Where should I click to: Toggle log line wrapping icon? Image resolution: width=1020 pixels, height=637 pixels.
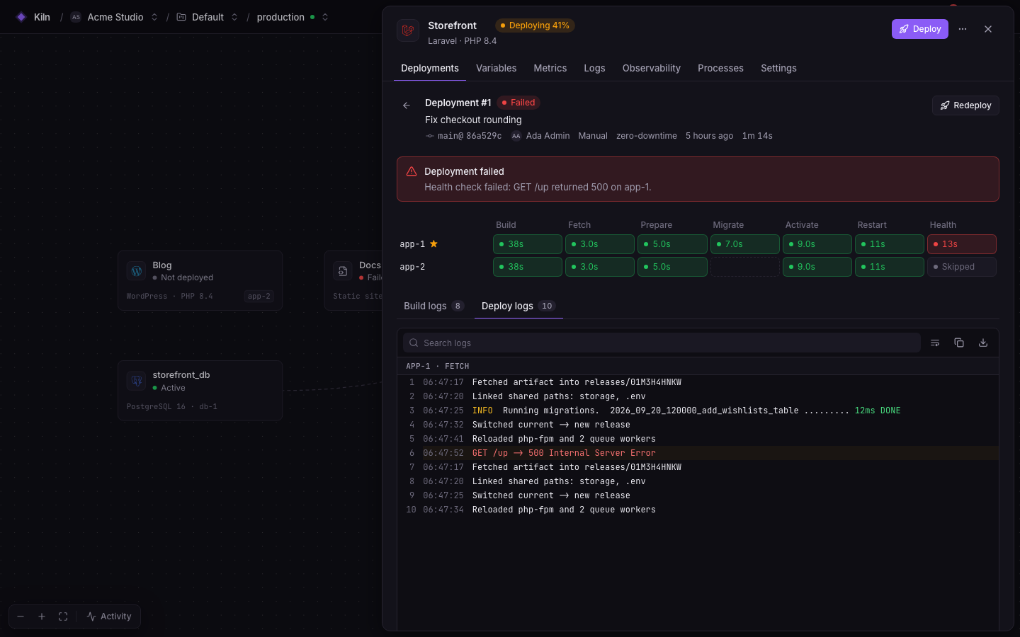click(935, 343)
